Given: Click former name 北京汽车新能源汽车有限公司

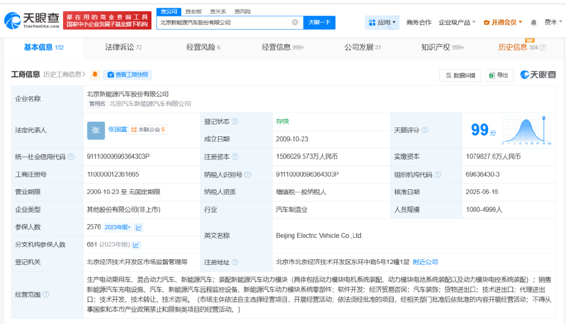Looking at the screenshot, I should (150, 104).
